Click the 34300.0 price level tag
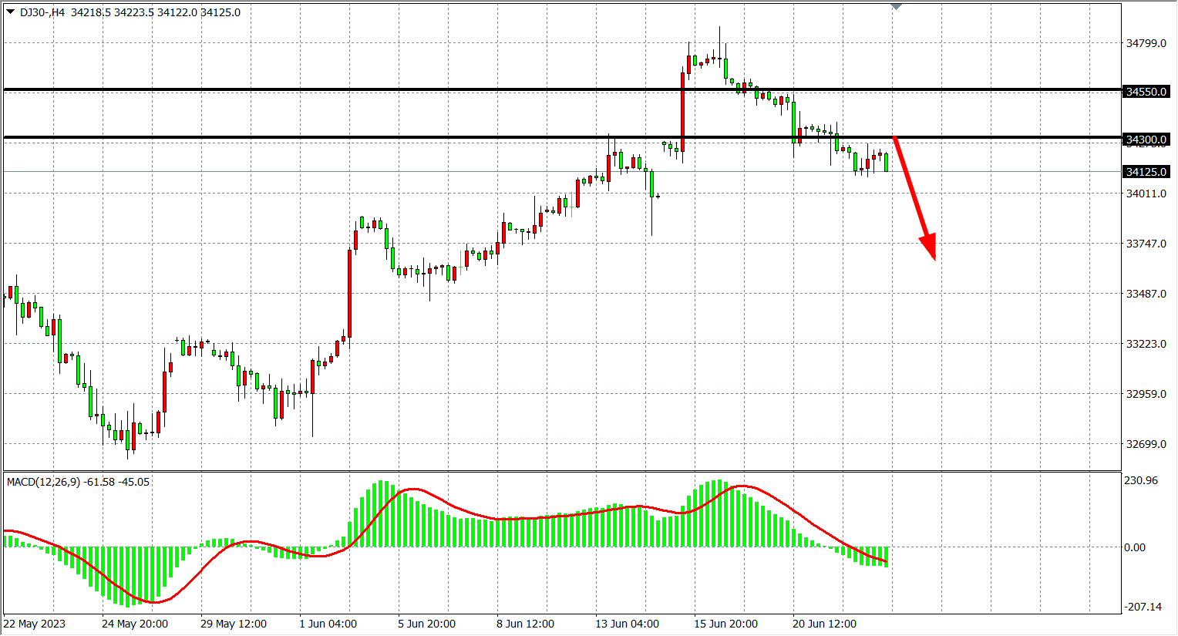 pos(1146,140)
